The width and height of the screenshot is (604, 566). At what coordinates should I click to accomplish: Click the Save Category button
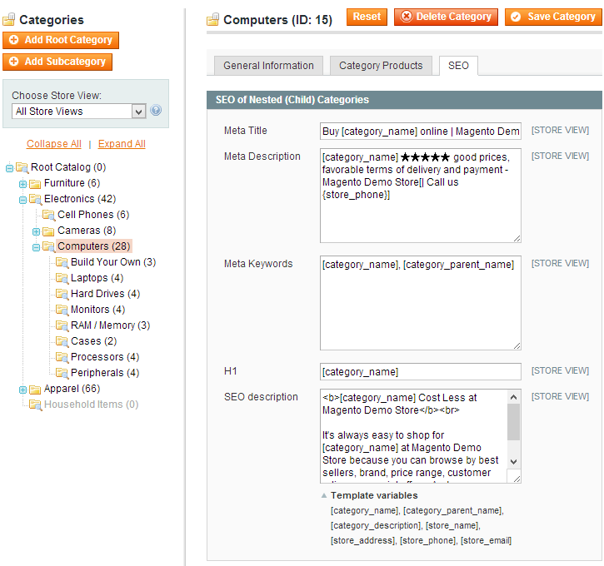click(553, 17)
